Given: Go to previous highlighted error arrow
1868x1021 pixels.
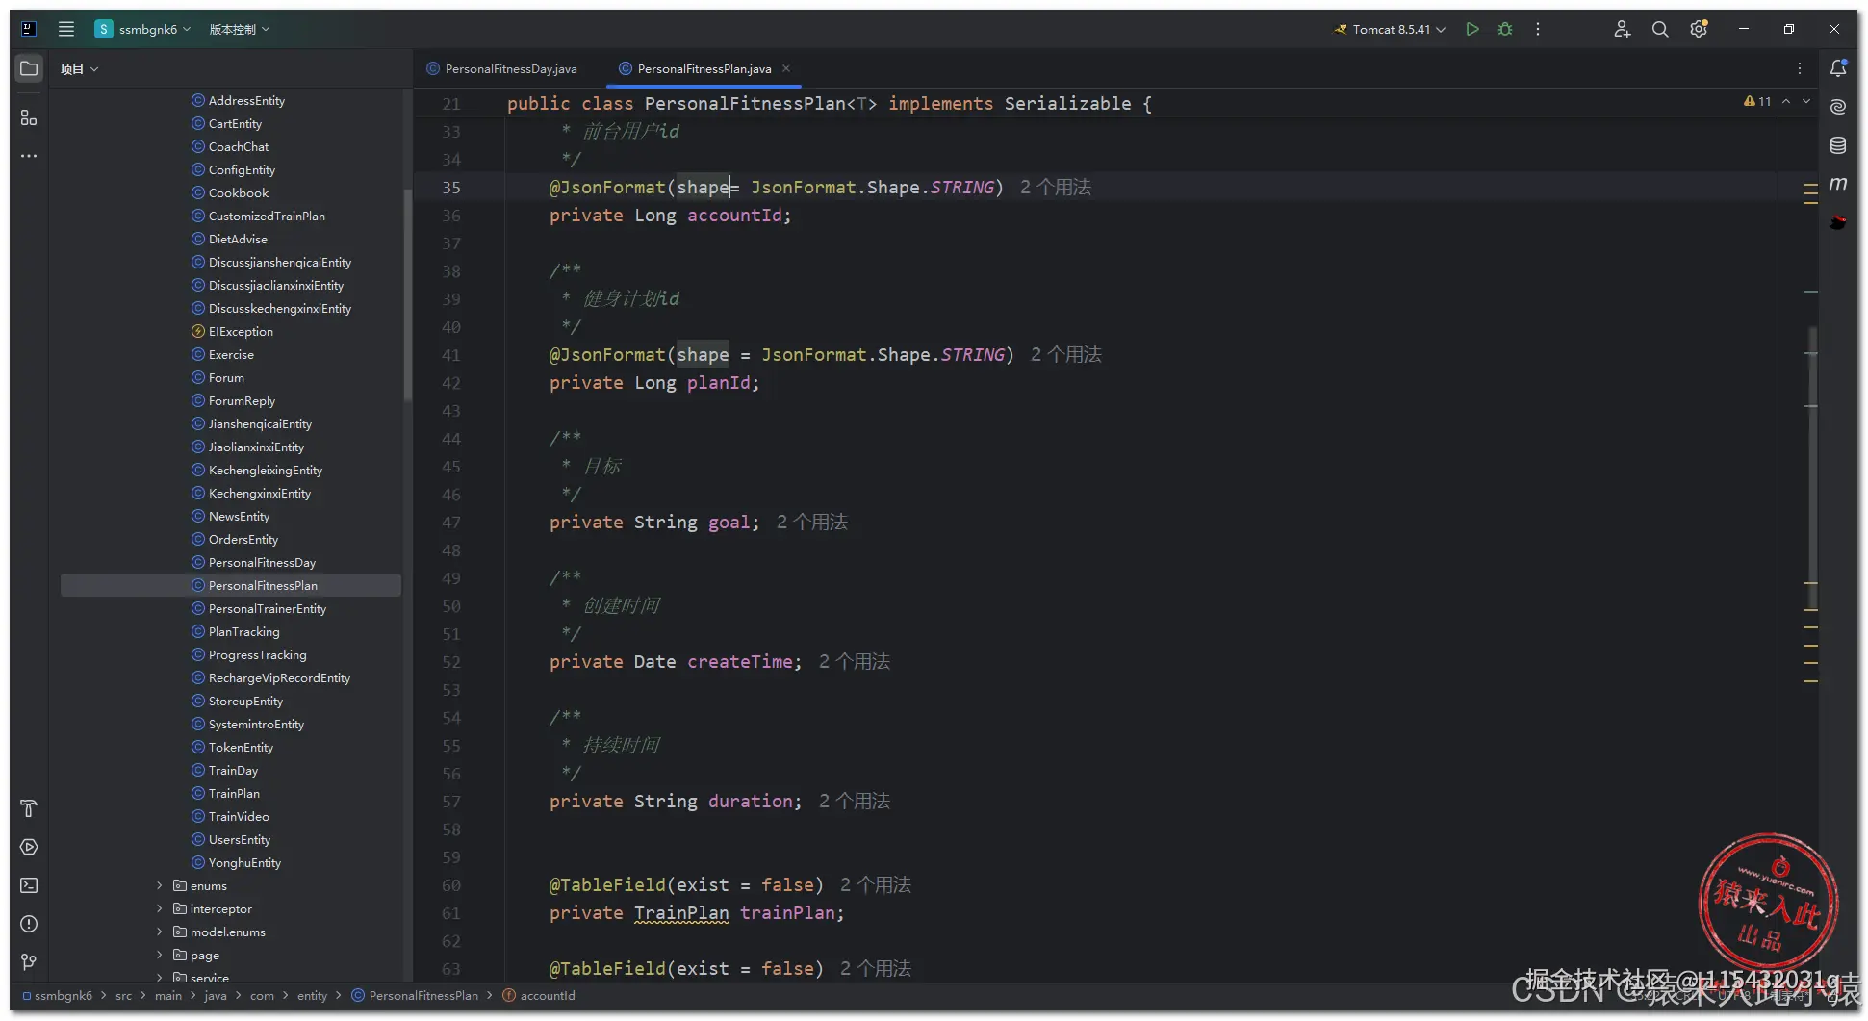Looking at the screenshot, I should click(1786, 101).
